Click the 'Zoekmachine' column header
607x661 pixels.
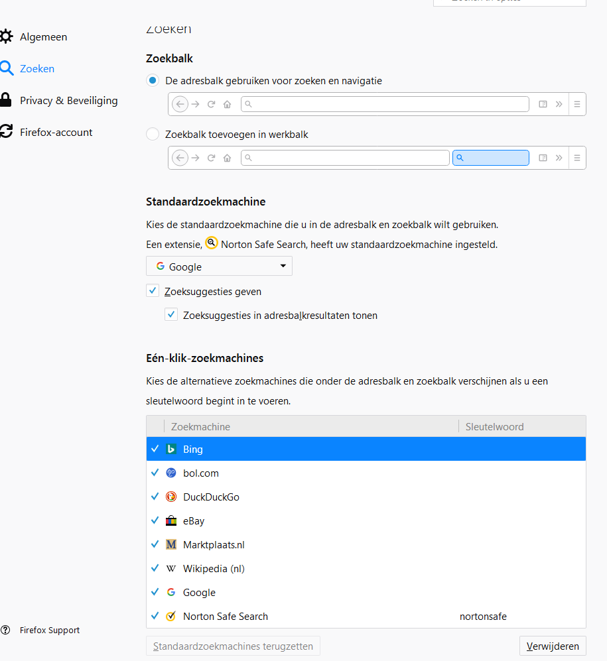pos(200,427)
